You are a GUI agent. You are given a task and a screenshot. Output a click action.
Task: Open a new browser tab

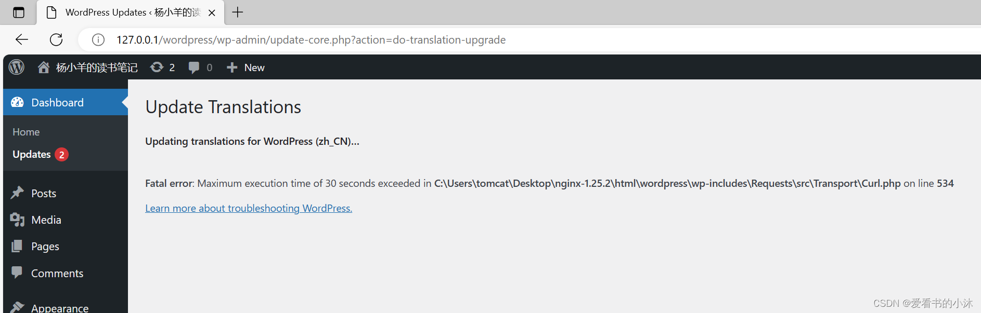coord(238,12)
